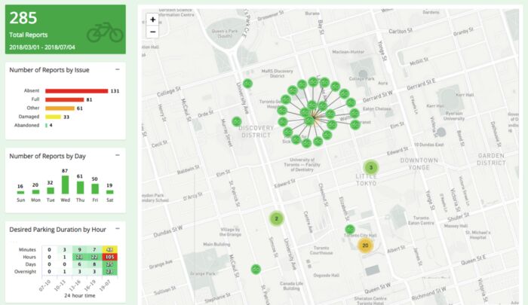Click the Discovery District map label
The height and width of the screenshot is (305, 528).
point(256,132)
